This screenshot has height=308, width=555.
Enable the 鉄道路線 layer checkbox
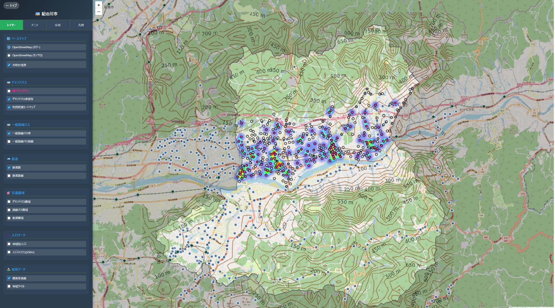pos(9,176)
